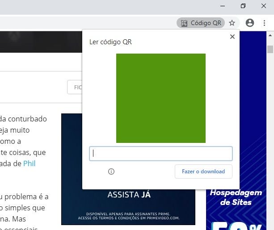Bookmark this page with the star icon
Screen dimensions: 274x230
point(232,23)
